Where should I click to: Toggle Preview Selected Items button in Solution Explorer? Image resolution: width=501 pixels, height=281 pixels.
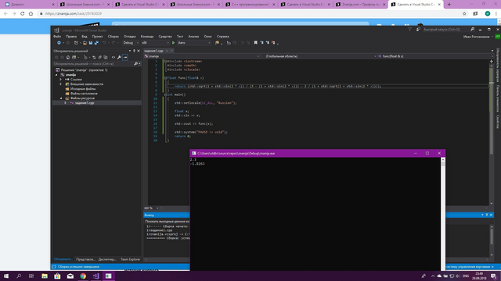(x=125, y=57)
